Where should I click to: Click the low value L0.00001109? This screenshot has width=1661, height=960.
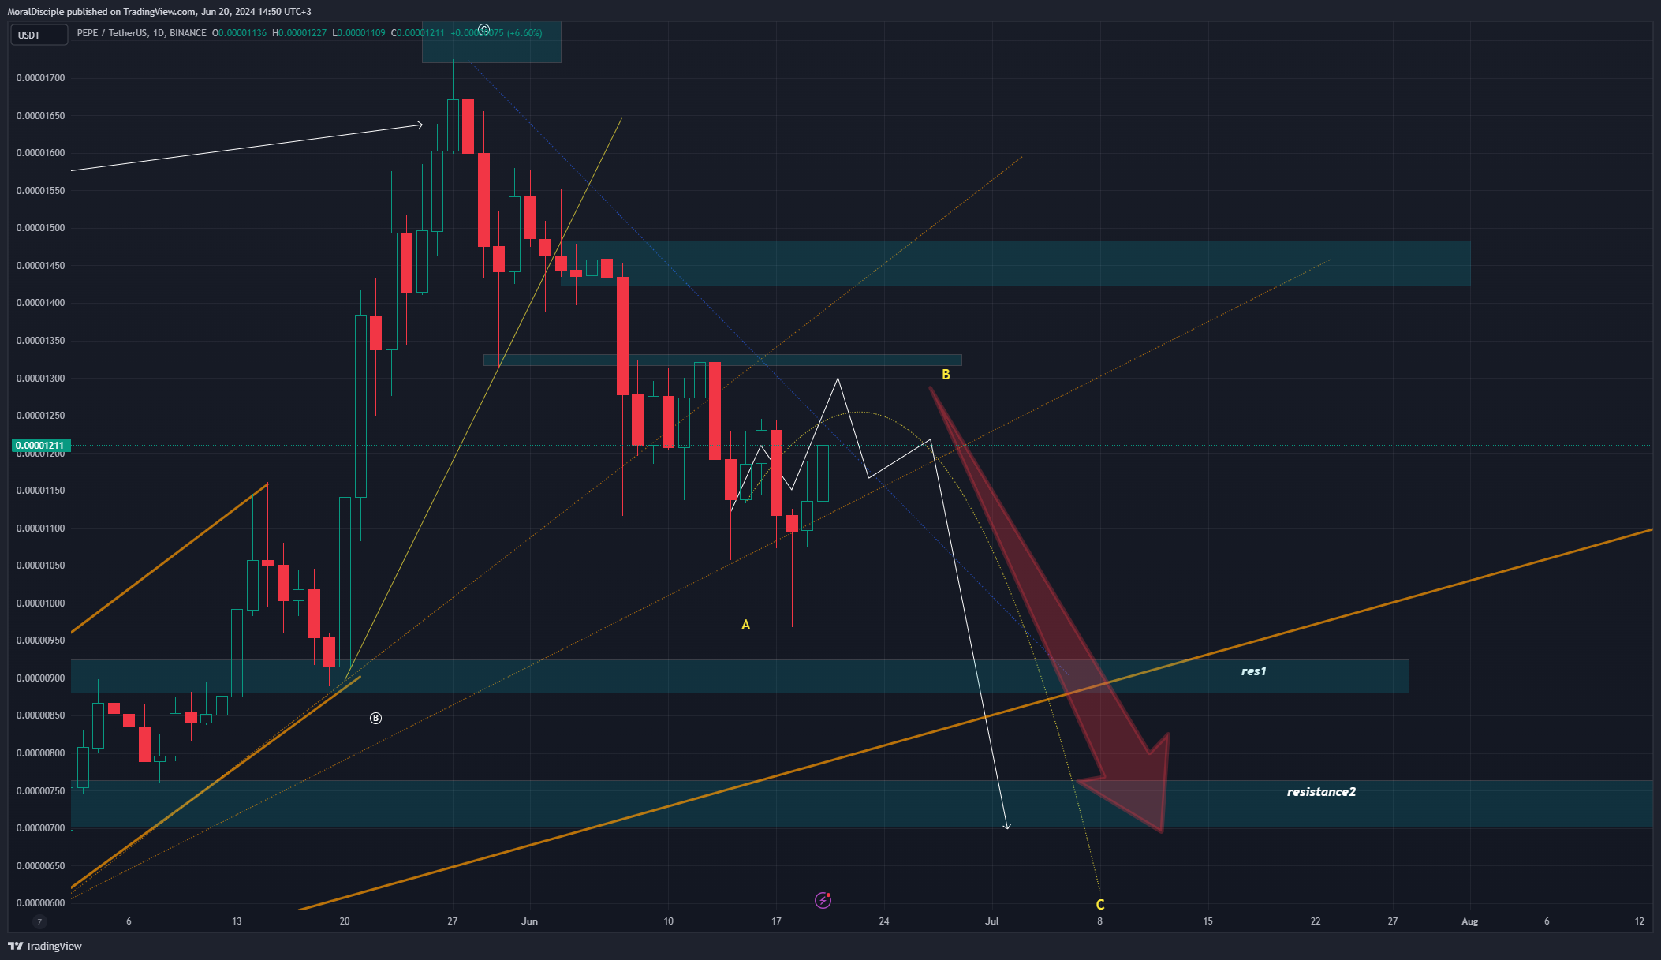point(359,33)
